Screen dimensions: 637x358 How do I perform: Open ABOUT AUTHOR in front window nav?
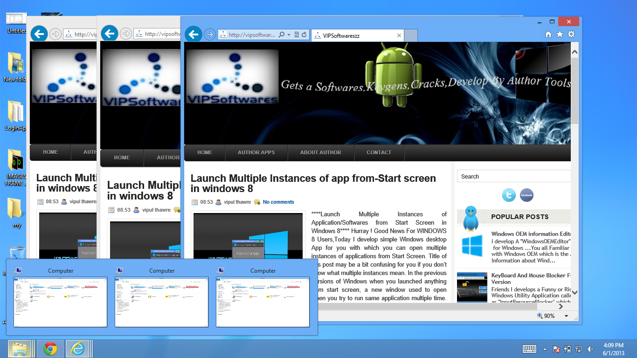point(321,152)
